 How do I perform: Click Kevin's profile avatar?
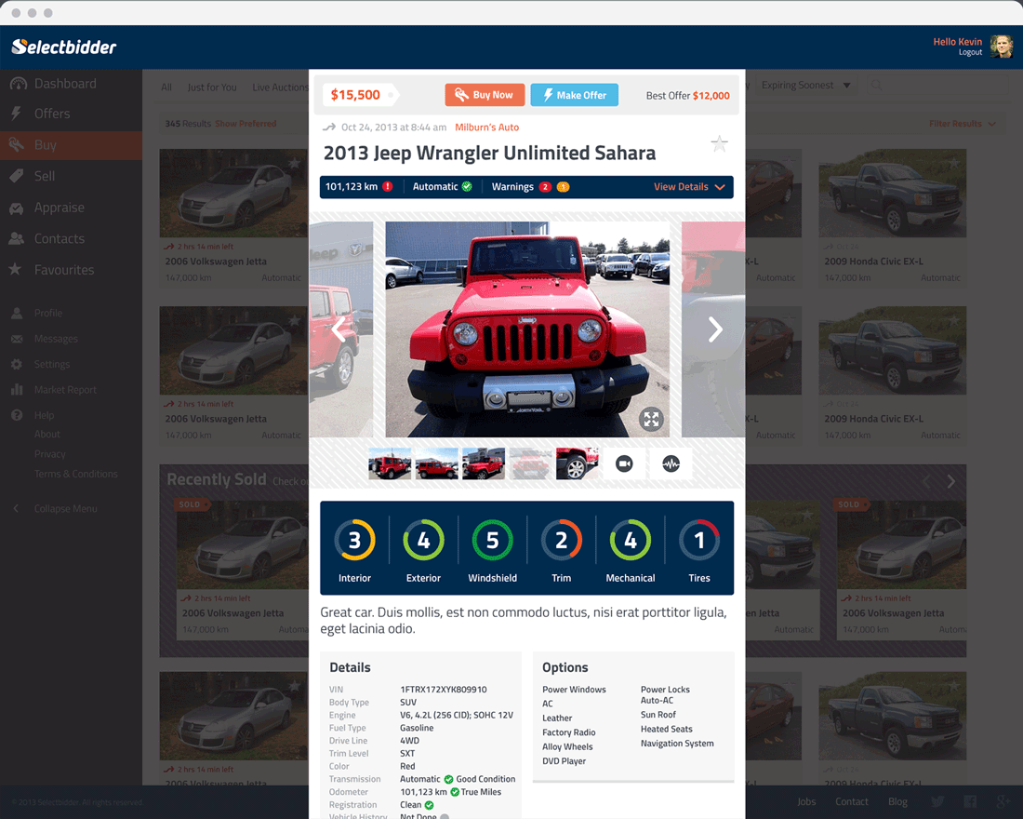1001,47
